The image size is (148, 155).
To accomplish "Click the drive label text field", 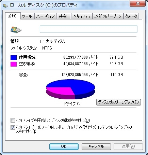I will [x=88, y=29].
